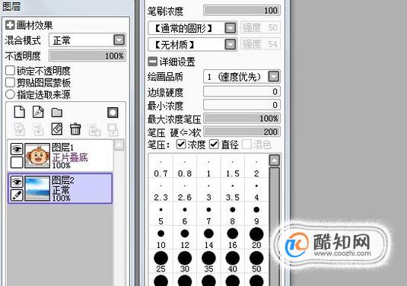Select brush size 20 preset
The width and height of the screenshot is (407, 286).
click(x=256, y=237)
